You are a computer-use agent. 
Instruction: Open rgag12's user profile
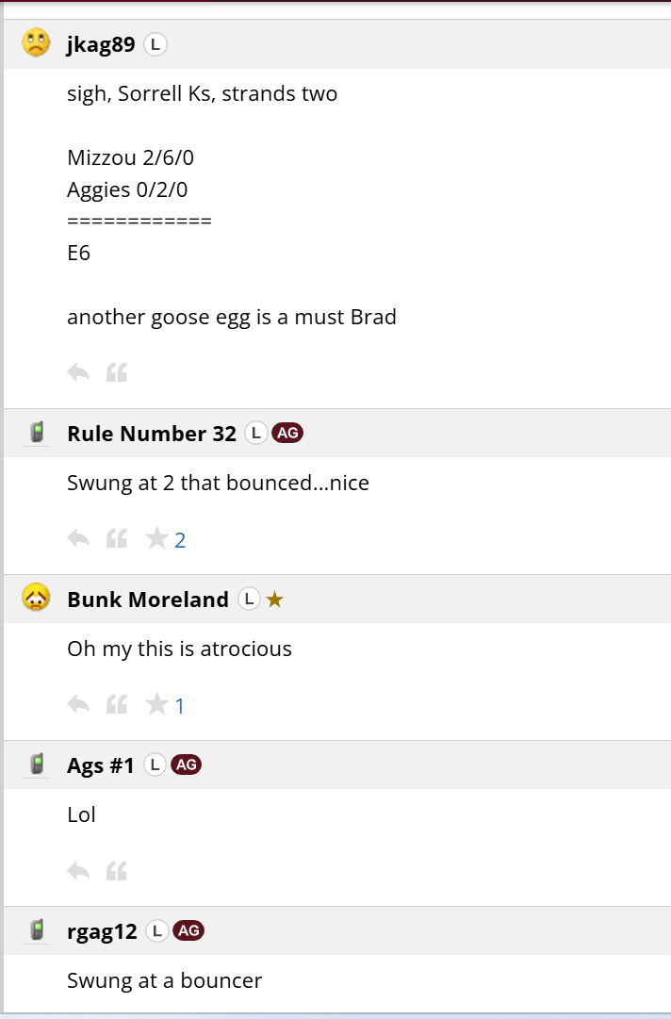(x=102, y=932)
